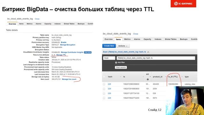Click the Scan section header link

(x=124, y=52)
